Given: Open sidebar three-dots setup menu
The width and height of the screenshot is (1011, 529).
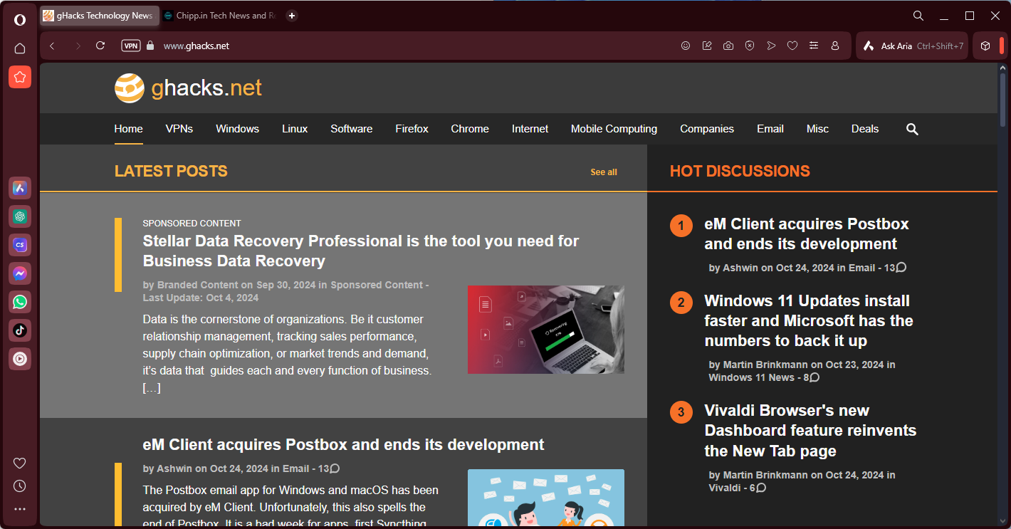Looking at the screenshot, I should (20, 509).
